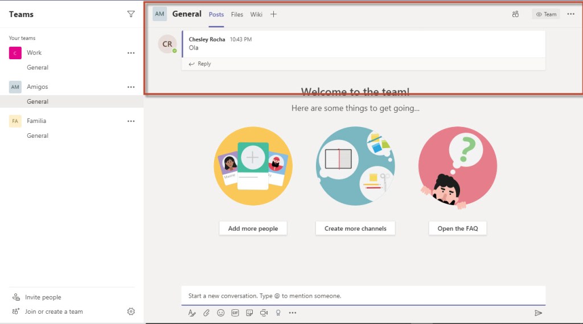Screen dimensions: 583x324
Task: Toggle the Team visibility eye button
Action: click(546, 14)
